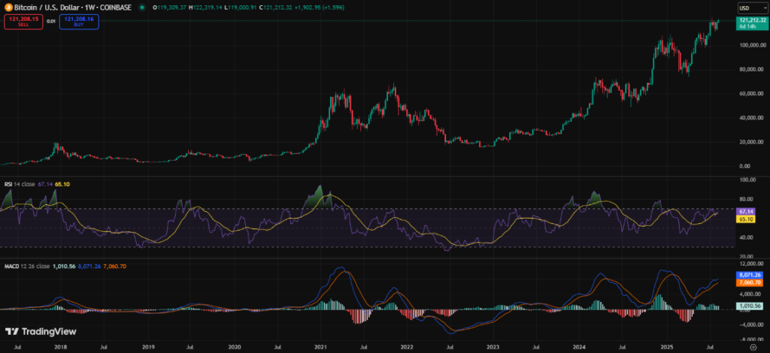Click the histogram value tag 1,010.56

click(x=748, y=306)
